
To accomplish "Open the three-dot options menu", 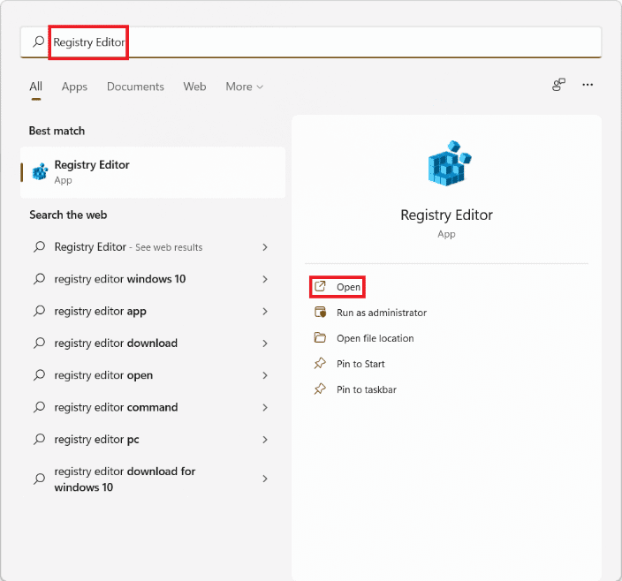I will tap(588, 85).
